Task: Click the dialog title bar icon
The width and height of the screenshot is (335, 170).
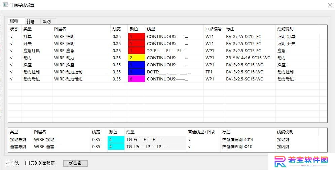Action: 6,5
